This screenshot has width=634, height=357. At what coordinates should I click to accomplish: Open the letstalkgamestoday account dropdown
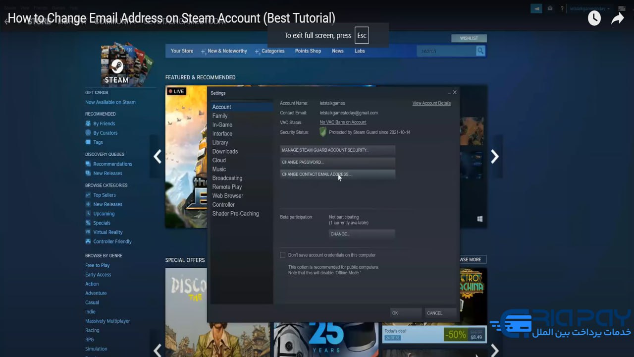pyautogui.click(x=590, y=8)
